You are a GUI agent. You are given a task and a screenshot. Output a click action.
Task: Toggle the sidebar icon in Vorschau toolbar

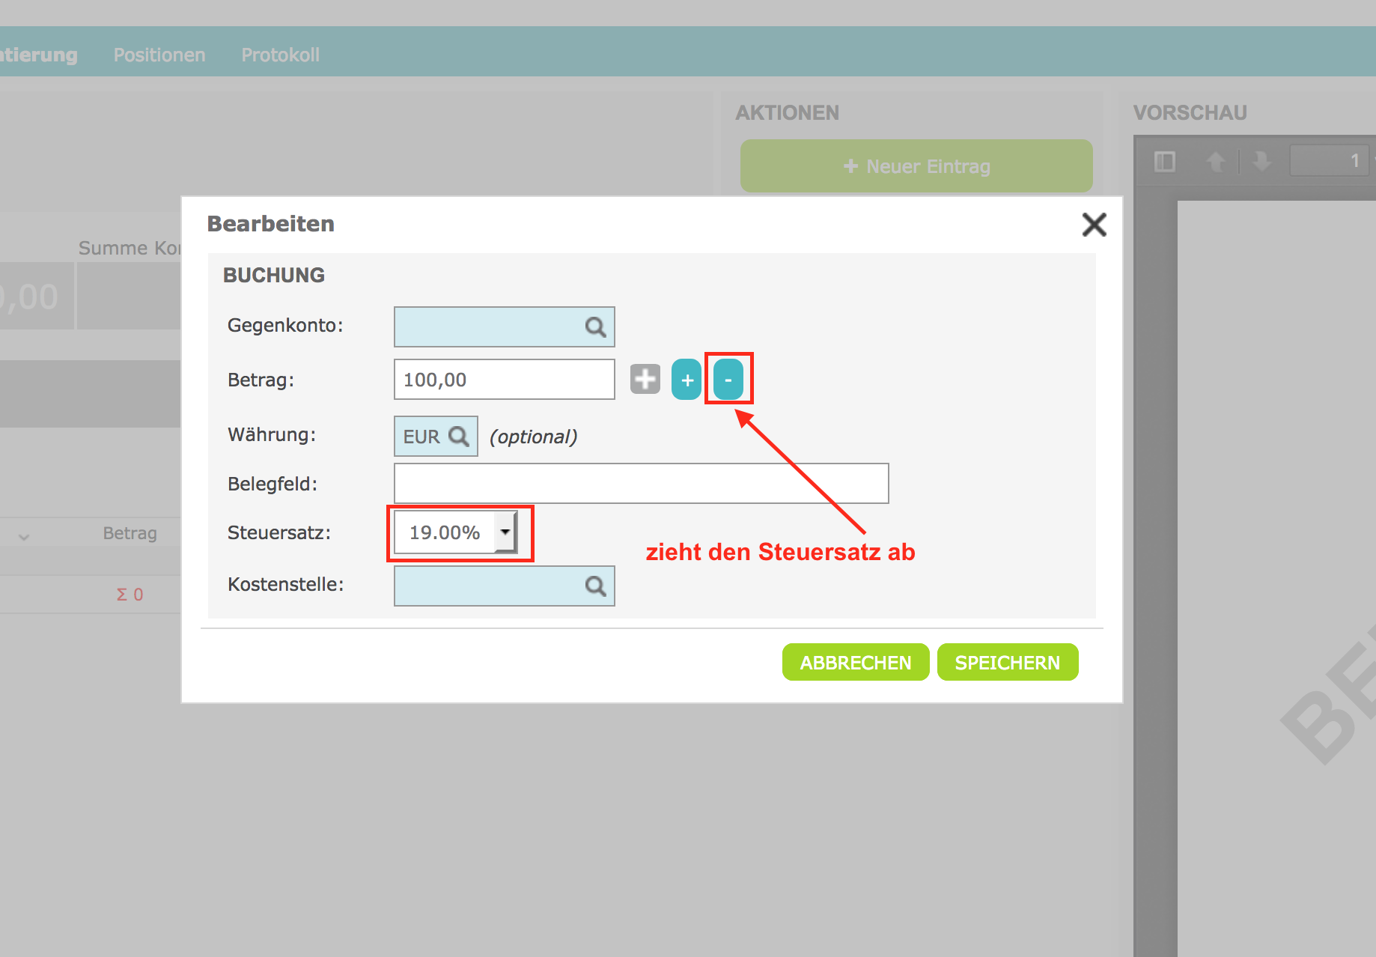point(1165,162)
